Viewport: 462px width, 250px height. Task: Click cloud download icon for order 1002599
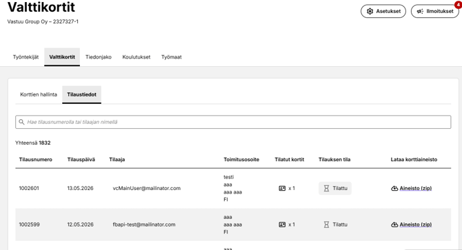point(394,225)
